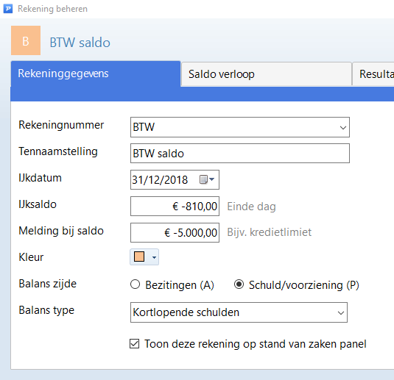Open the Kleur color dropdown arrow
Viewport: 394px width, 380px height.
(x=154, y=257)
